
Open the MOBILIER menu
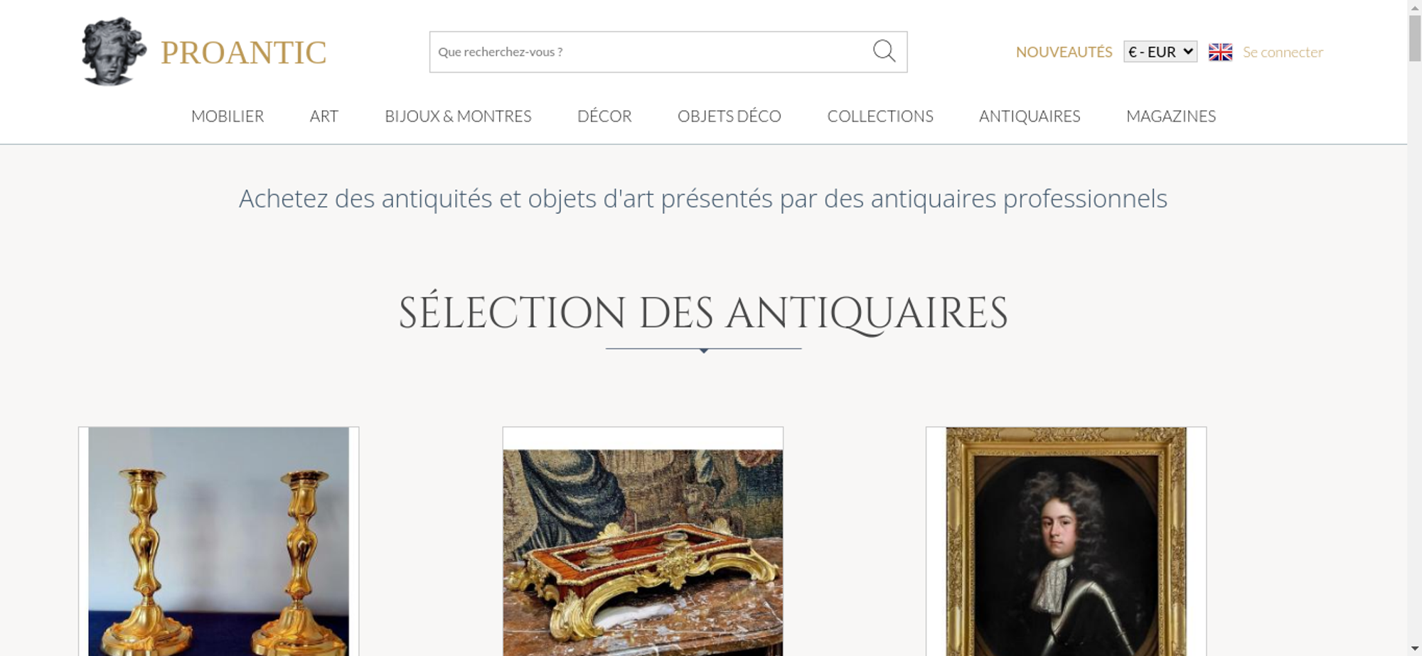point(228,116)
